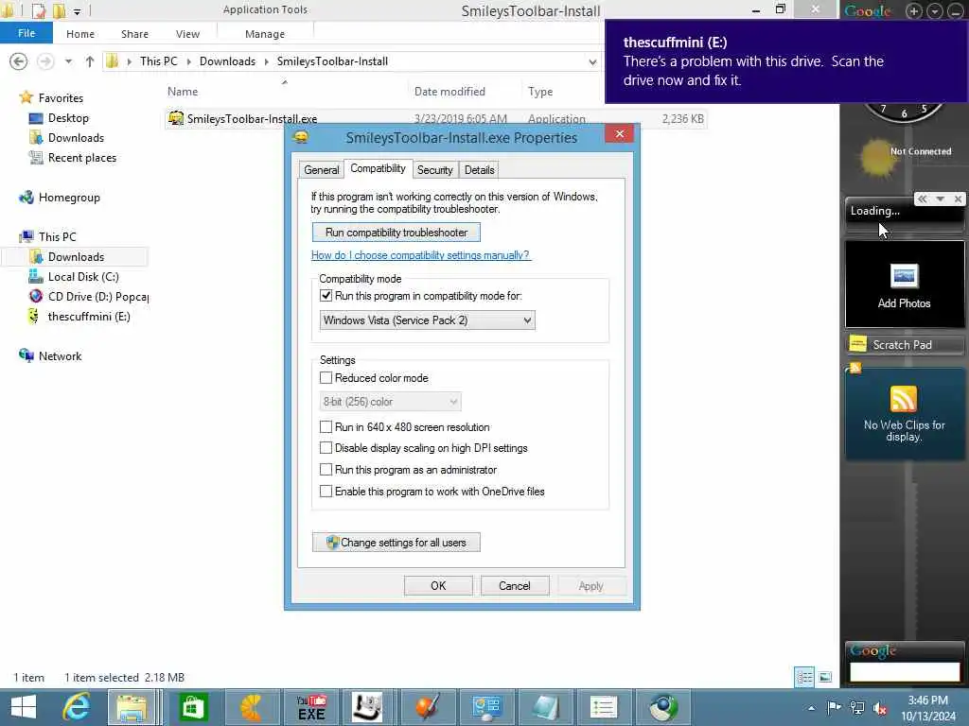The image size is (969, 726).
Task: Click Add Photos gadget icon
Action: point(904,276)
